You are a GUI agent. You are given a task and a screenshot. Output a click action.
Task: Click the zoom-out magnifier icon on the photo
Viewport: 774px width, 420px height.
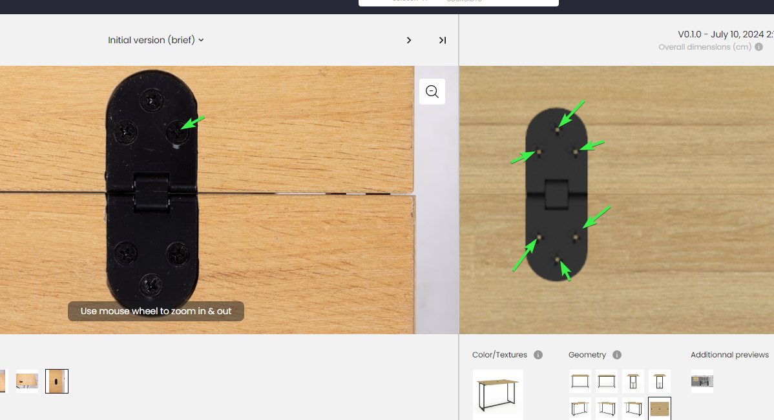pos(432,92)
